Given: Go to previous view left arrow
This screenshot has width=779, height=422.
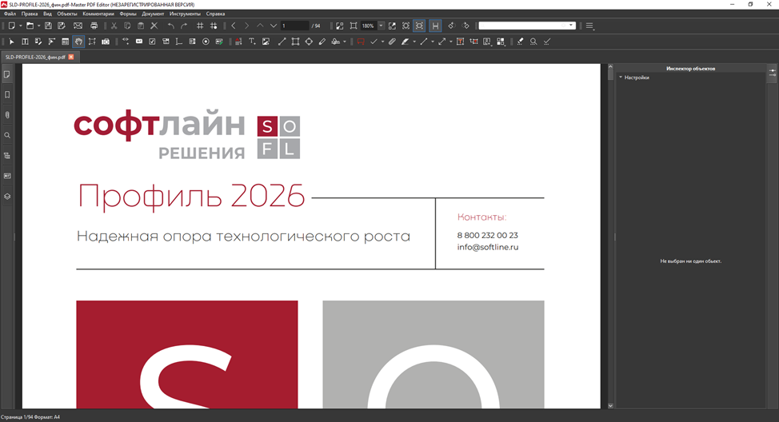Looking at the screenshot, I should tap(234, 26).
